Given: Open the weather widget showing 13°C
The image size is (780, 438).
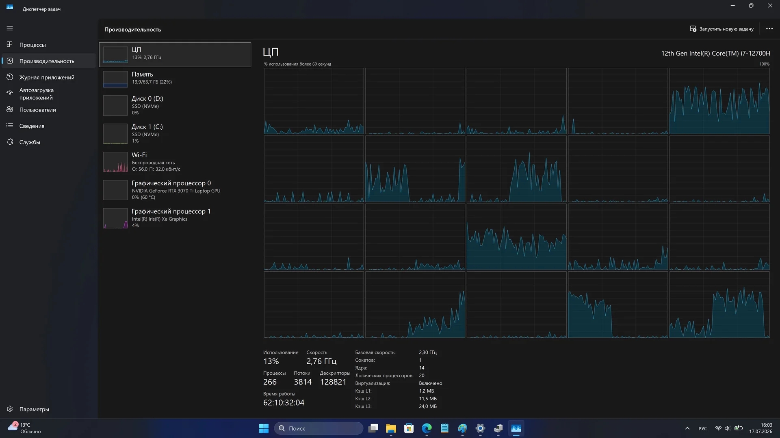Looking at the screenshot, I should click(x=25, y=428).
